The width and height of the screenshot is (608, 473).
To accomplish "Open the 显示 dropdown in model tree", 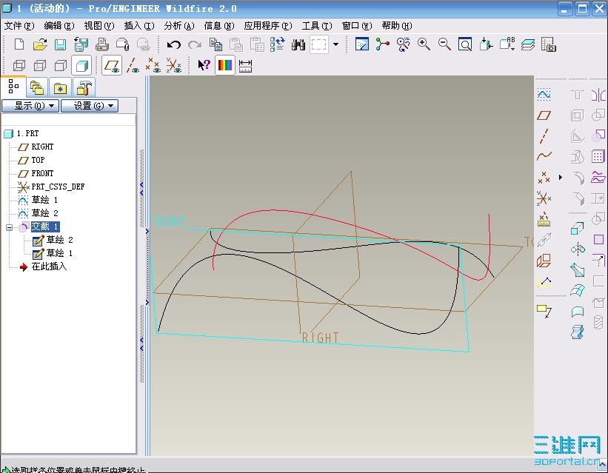I will click(x=30, y=105).
